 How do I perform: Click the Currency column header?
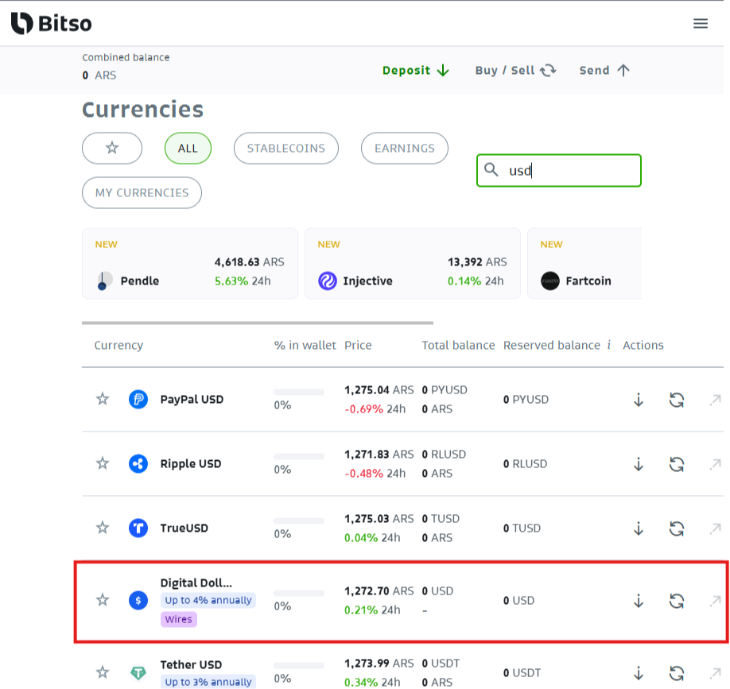[118, 345]
